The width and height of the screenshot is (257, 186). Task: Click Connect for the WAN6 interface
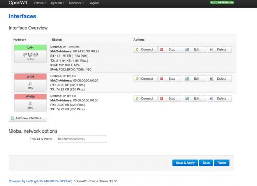point(145,99)
